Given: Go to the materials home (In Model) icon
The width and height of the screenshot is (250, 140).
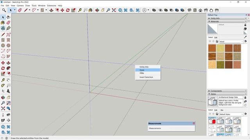Looking at the screenshot, I should (217, 42).
